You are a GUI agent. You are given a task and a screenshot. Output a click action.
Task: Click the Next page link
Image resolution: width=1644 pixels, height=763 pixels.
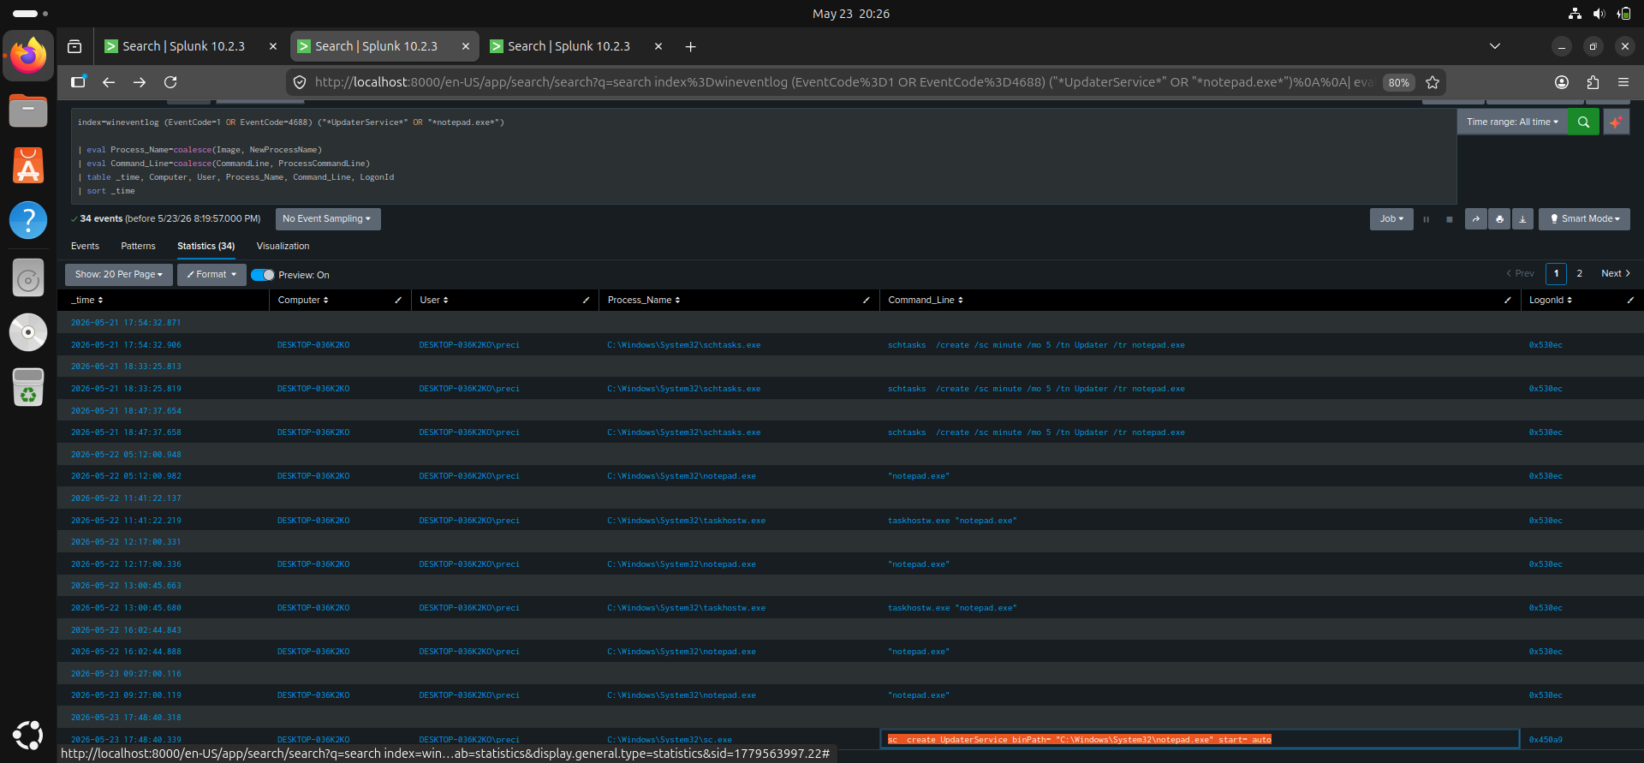[1616, 274]
